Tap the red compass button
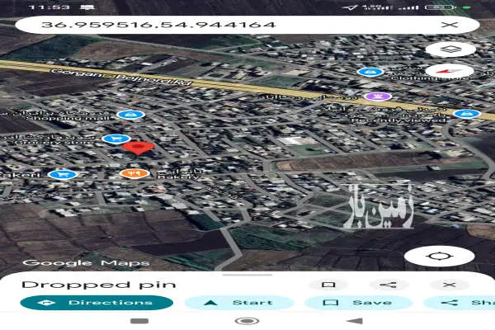Image resolution: width=495 pixels, height=330 pixels. [x=450, y=71]
